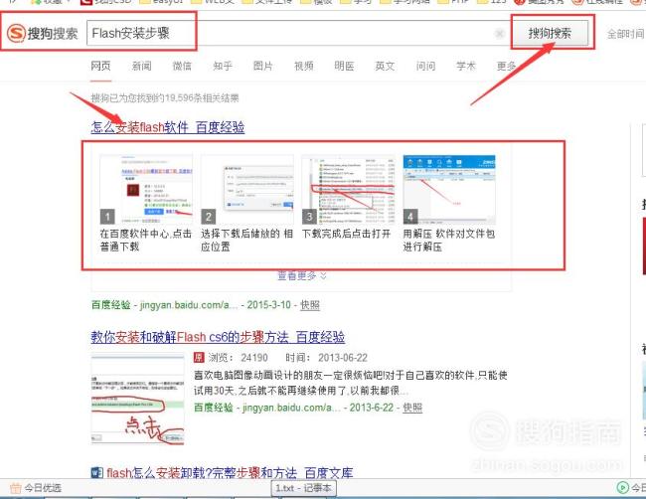Click step text 选择下载后储放的 相应位置
This screenshot has width=646, height=499.
click(x=246, y=240)
